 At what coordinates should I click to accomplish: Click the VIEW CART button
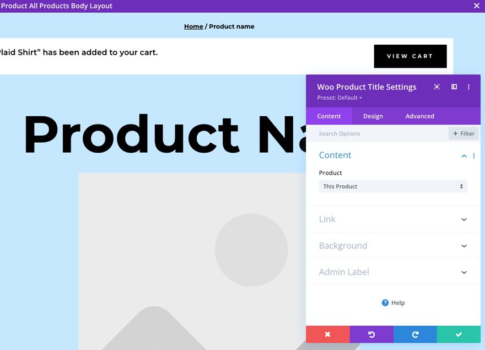coord(410,56)
